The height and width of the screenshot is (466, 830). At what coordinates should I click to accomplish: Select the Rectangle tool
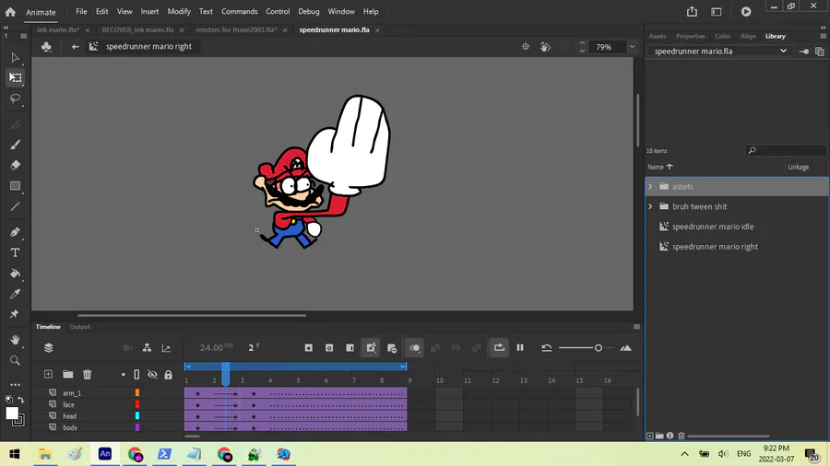point(15,186)
